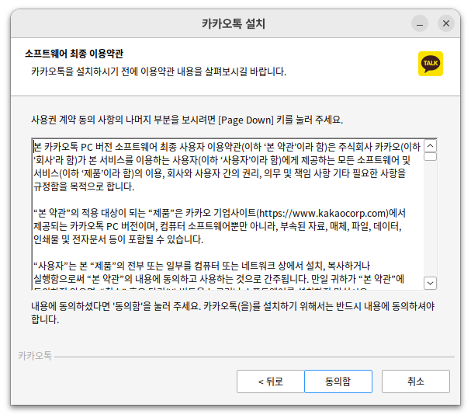Cancel installation with the 취소 button
The image size is (471, 418).
415,381
